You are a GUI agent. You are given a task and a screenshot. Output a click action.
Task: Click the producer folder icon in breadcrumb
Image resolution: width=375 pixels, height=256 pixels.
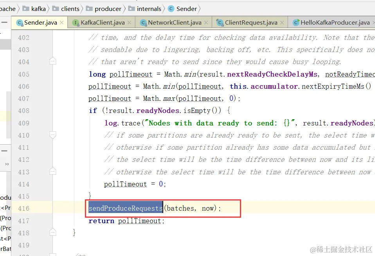(89, 9)
